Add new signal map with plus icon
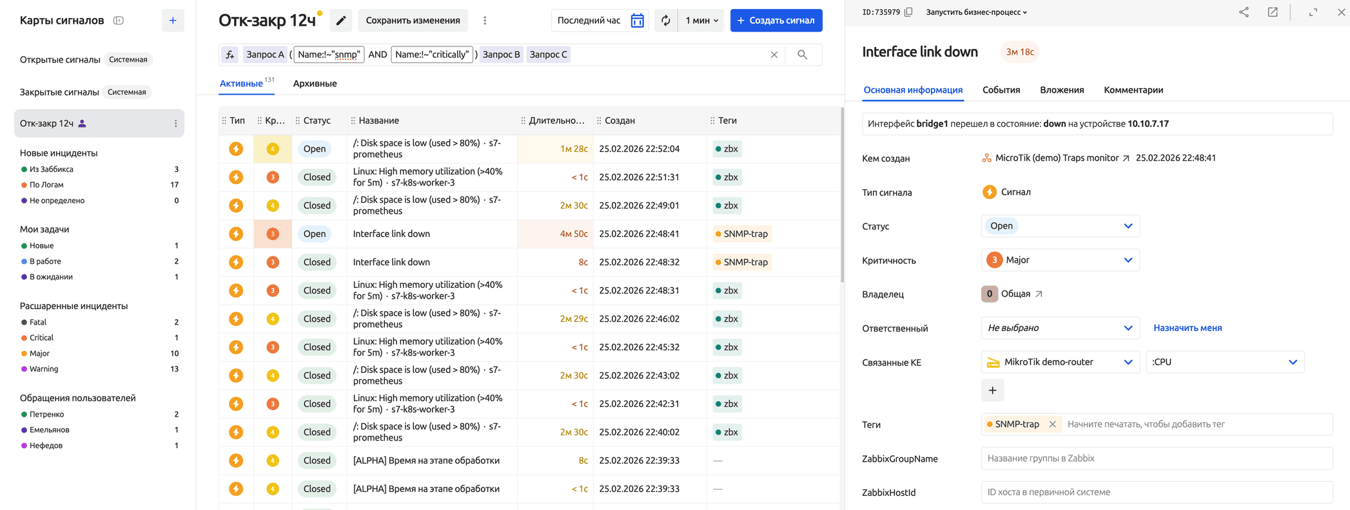1350x510 pixels. tap(173, 21)
